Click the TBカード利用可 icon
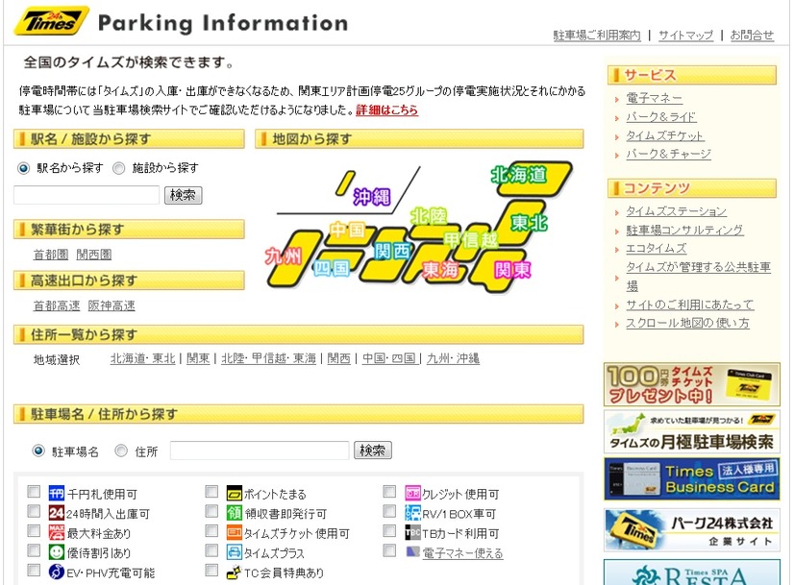The image size is (794, 585). tap(412, 532)
